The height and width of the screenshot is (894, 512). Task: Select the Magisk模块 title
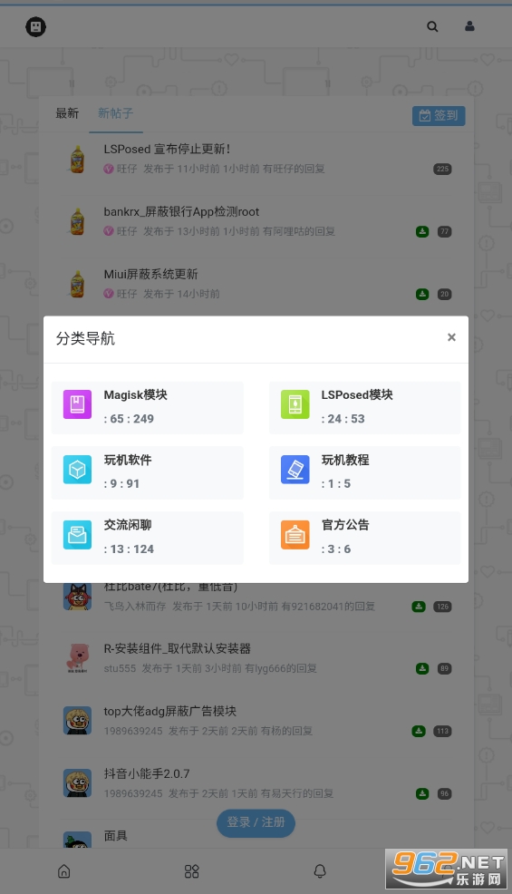pyautogui.click(x=136, y=394)
